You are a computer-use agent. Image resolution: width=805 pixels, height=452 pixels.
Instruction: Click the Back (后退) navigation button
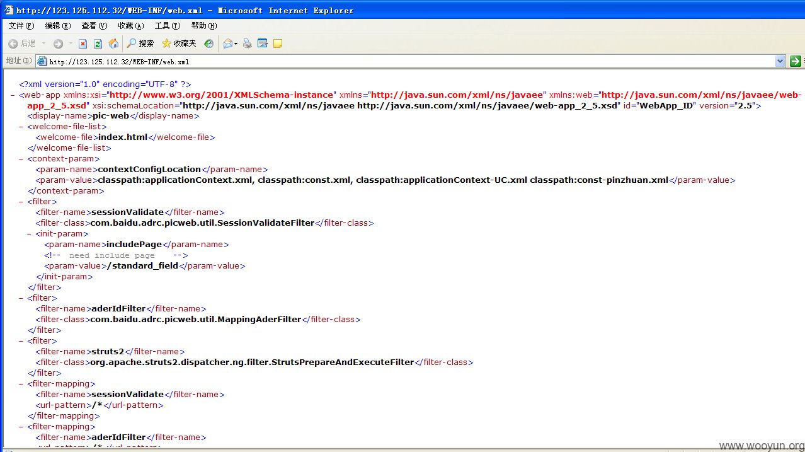[22, 43]
